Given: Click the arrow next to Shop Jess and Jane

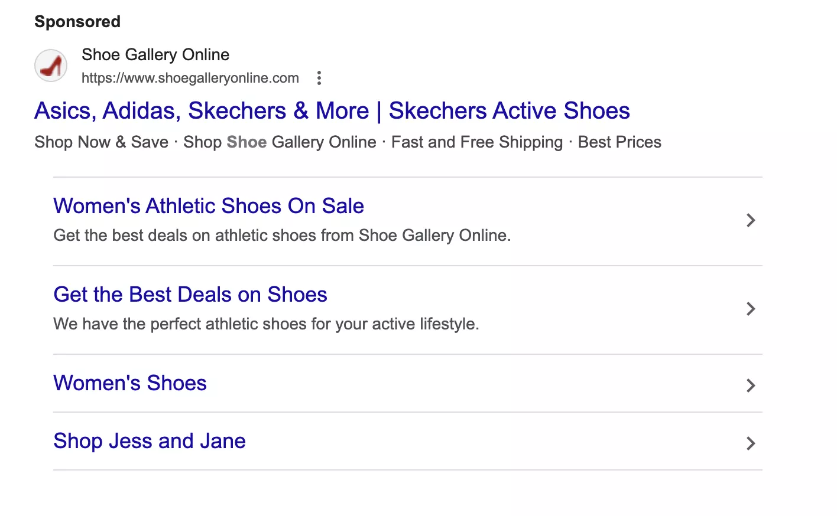Looking at the screenshot, I should click(751, 443).
